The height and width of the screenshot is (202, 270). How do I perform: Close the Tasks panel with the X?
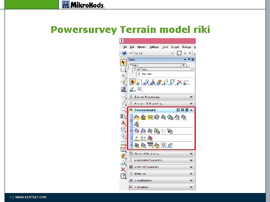[193, 59]
